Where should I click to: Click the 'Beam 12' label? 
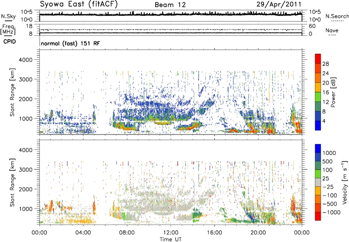point(170,5)
